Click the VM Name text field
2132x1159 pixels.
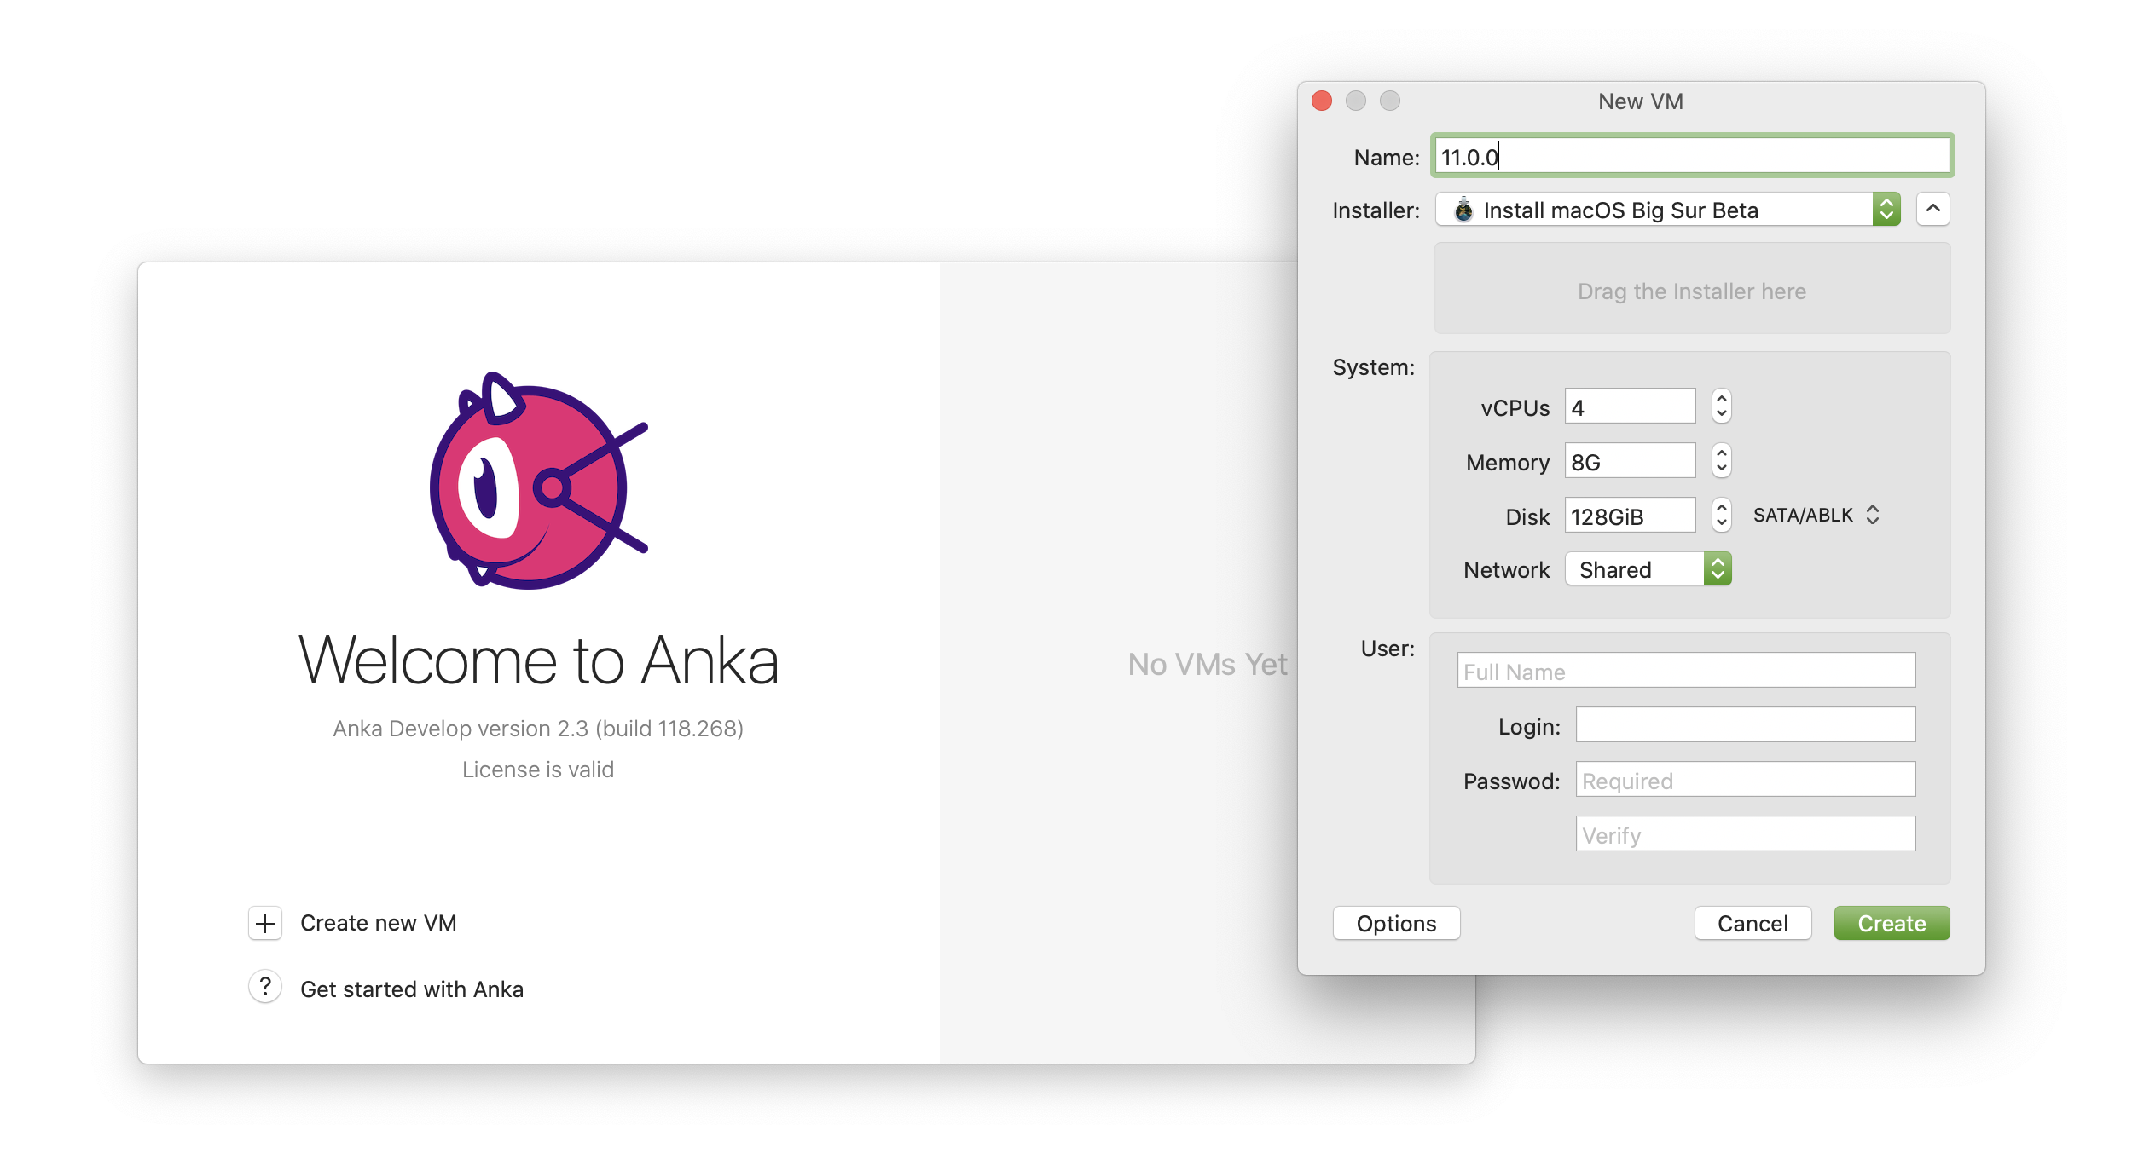pos(1692,157)
